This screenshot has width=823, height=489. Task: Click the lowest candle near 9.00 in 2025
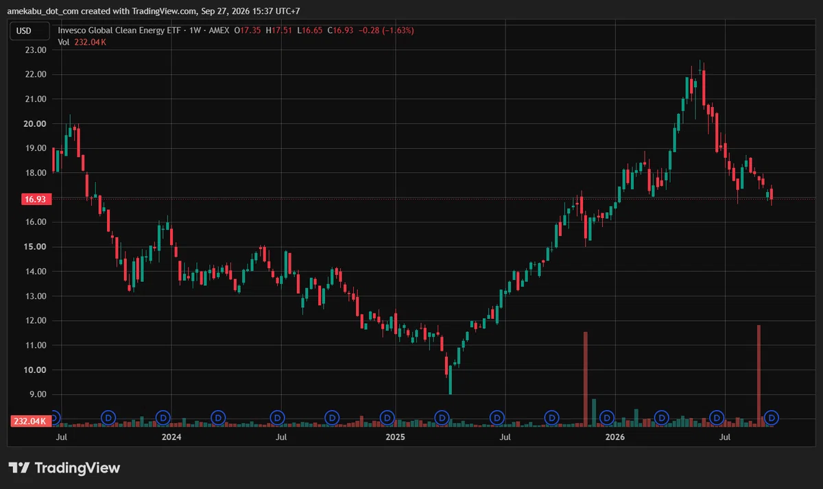450,384
